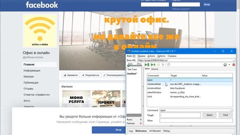Click the Вход button in Facebook header

pos(207,4)
